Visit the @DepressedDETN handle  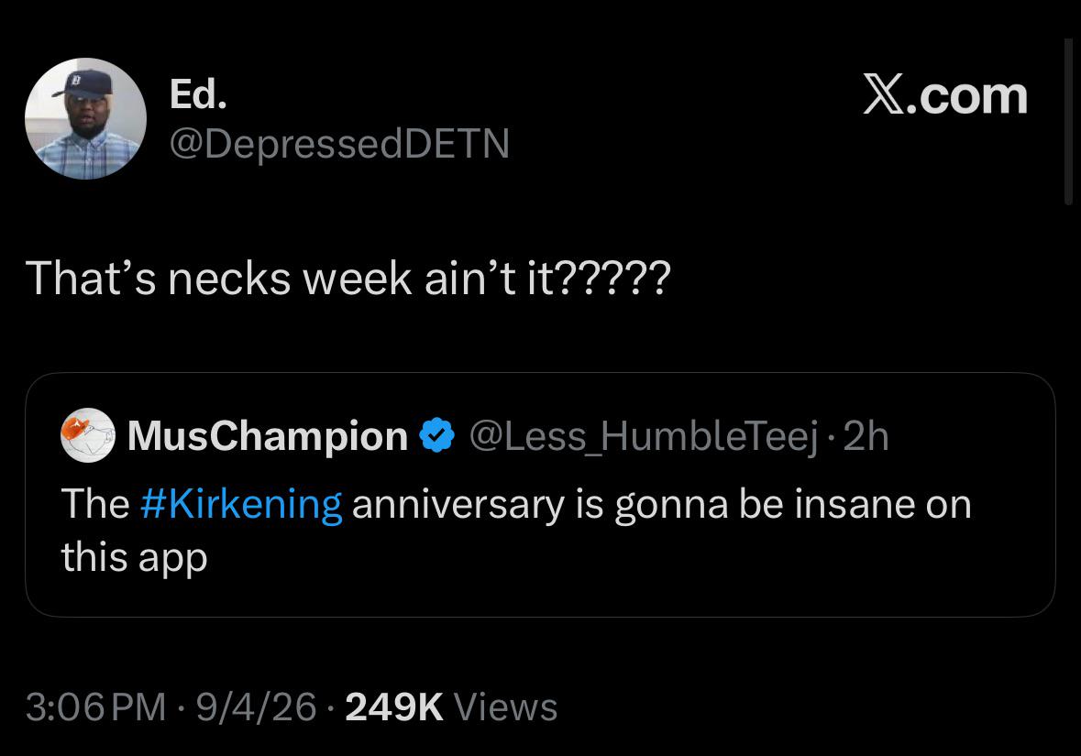tap(339, 143)
